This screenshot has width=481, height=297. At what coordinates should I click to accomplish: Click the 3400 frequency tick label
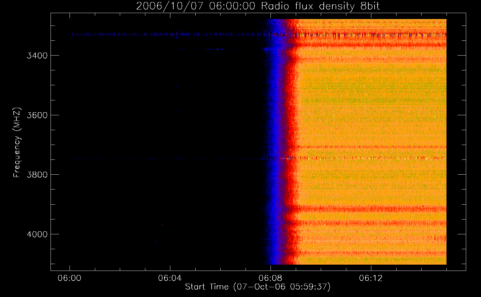(37, 56)
